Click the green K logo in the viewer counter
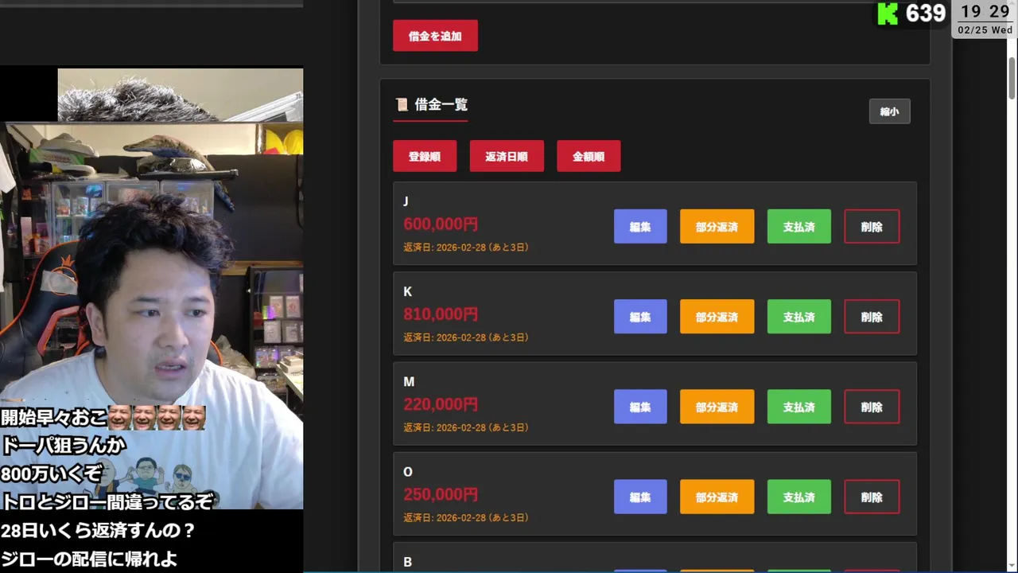The width and height of the screenshot is (1018, 573). click(888, 14)
